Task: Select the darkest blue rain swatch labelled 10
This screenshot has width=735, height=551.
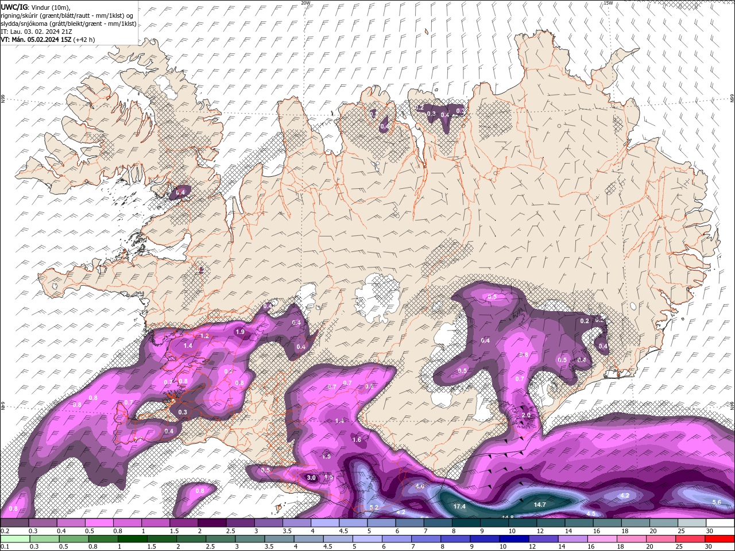Action: (x=513, y=539)
